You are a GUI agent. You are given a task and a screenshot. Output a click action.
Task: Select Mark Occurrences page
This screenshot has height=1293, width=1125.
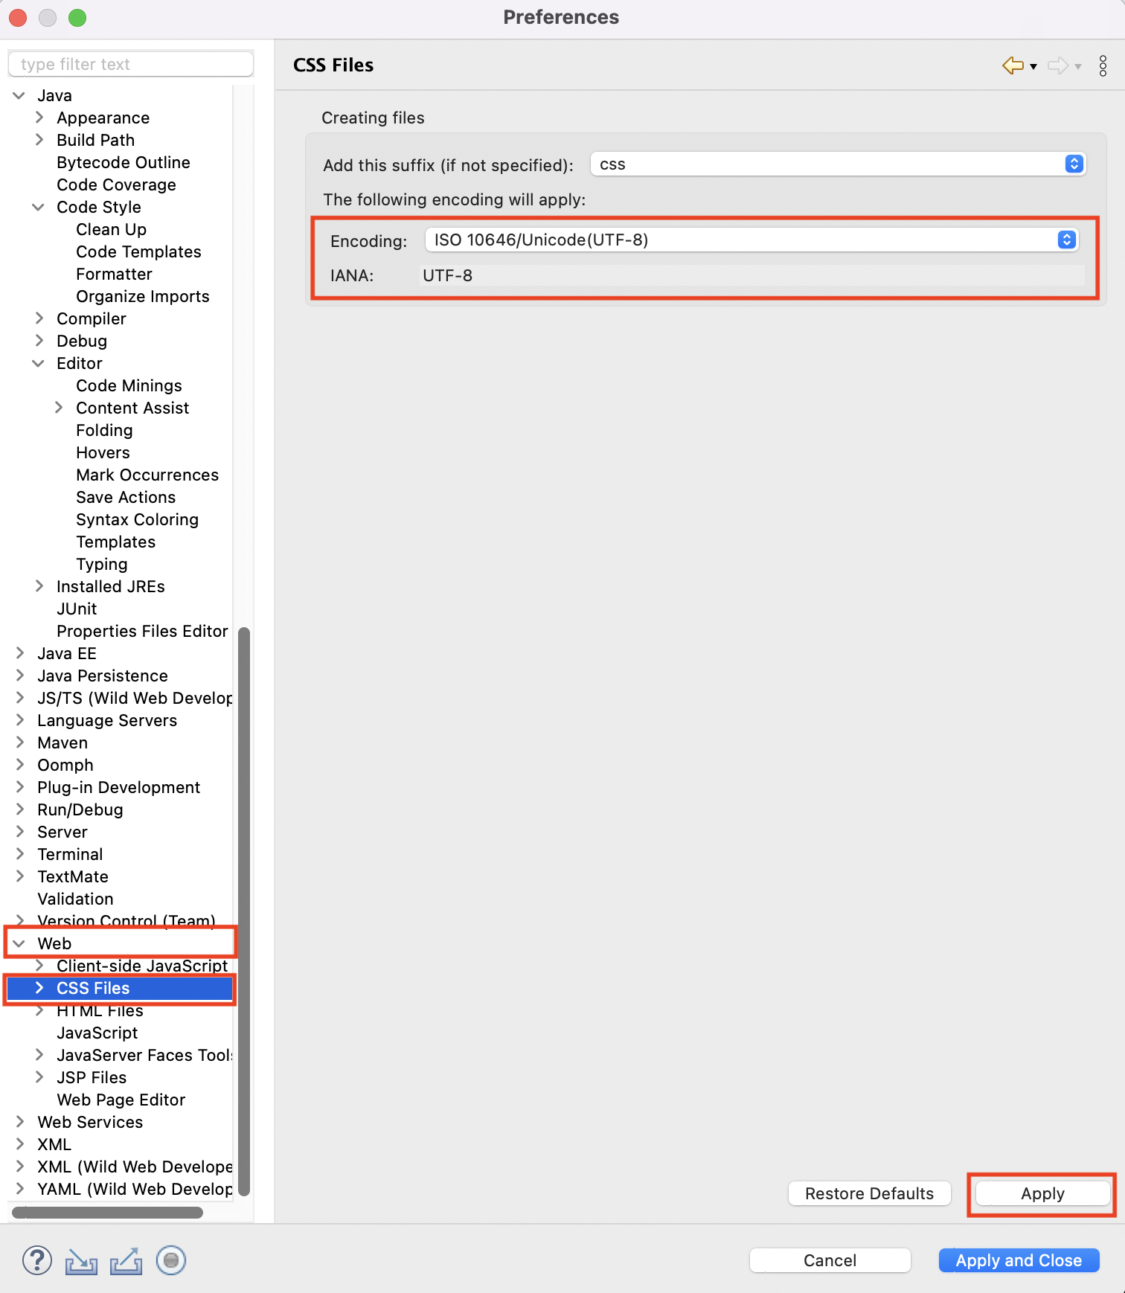coord(147,475)
